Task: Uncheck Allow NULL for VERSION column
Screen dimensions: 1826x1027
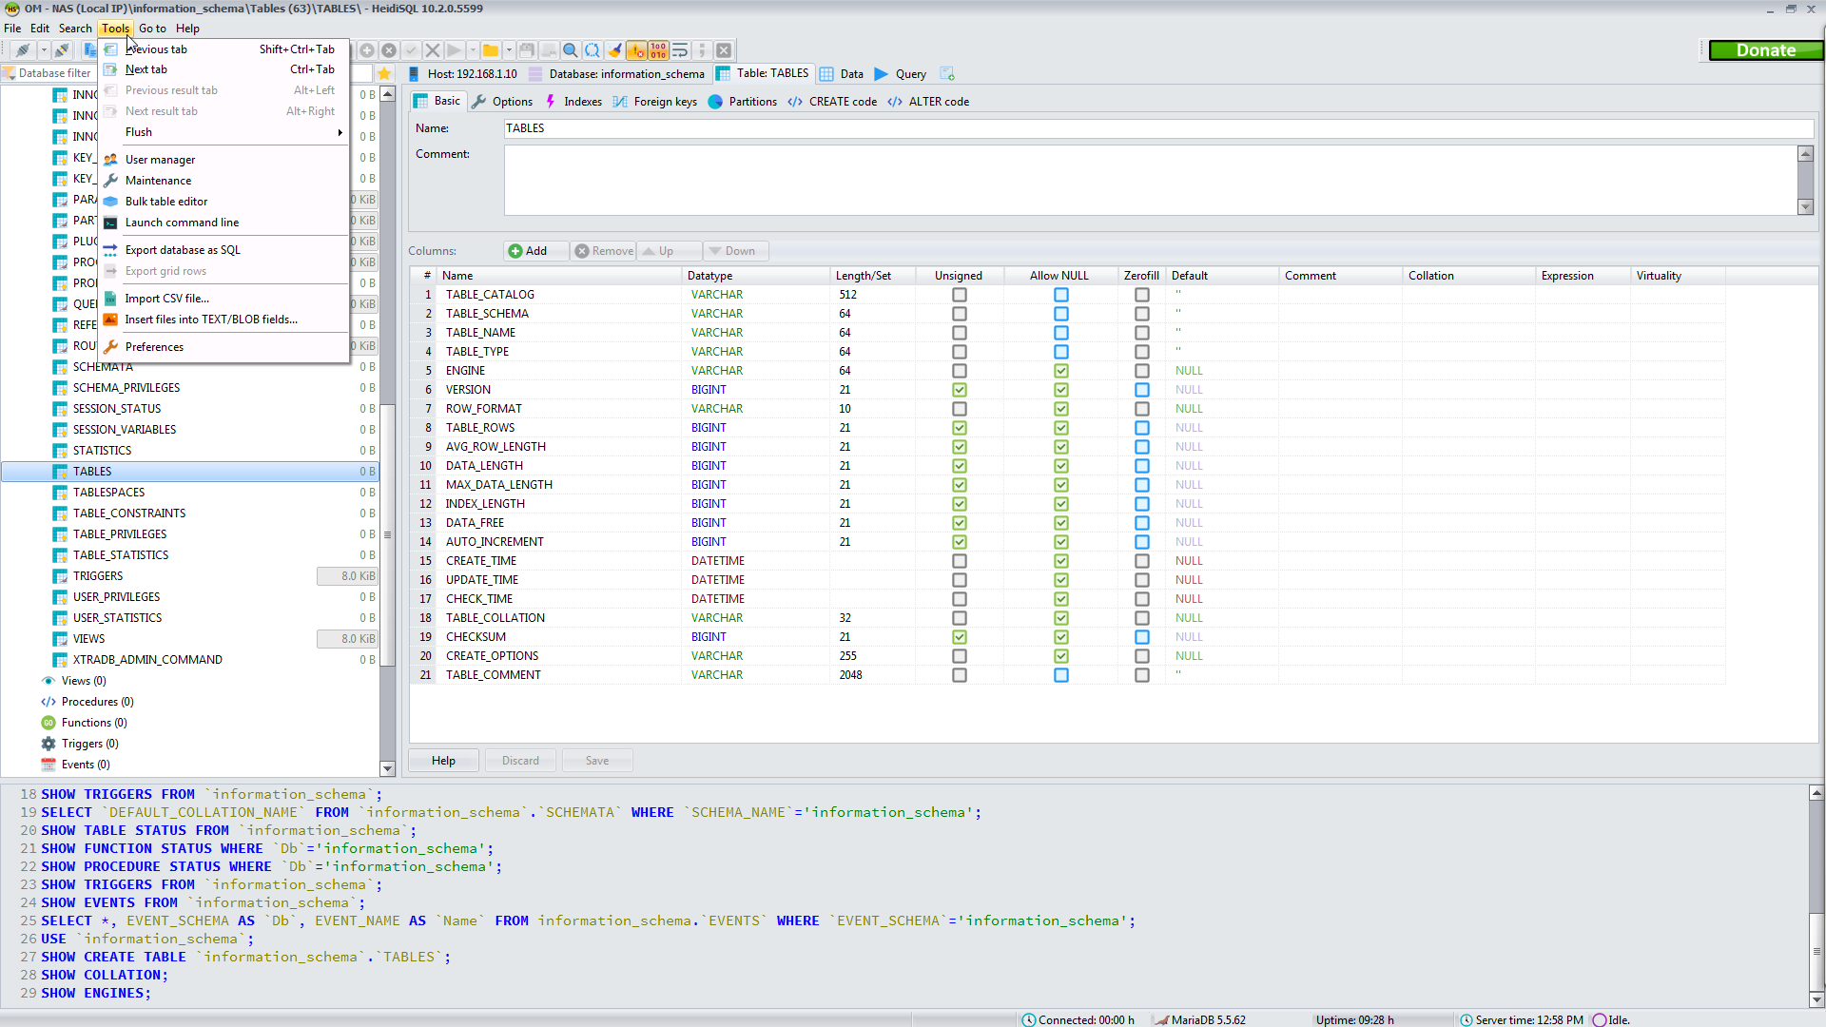Action: 1060,390
